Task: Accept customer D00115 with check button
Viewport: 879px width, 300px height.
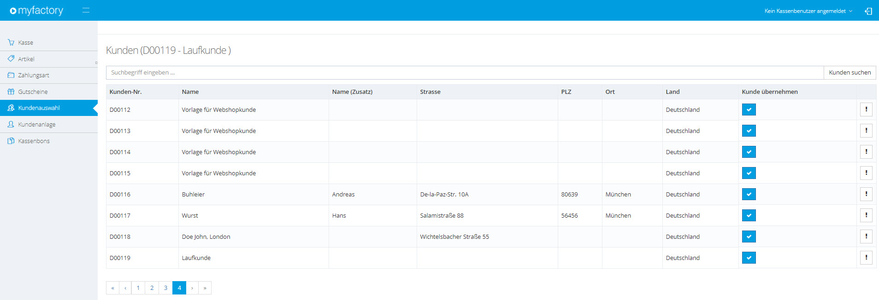Action: click(x=749, y=173)
